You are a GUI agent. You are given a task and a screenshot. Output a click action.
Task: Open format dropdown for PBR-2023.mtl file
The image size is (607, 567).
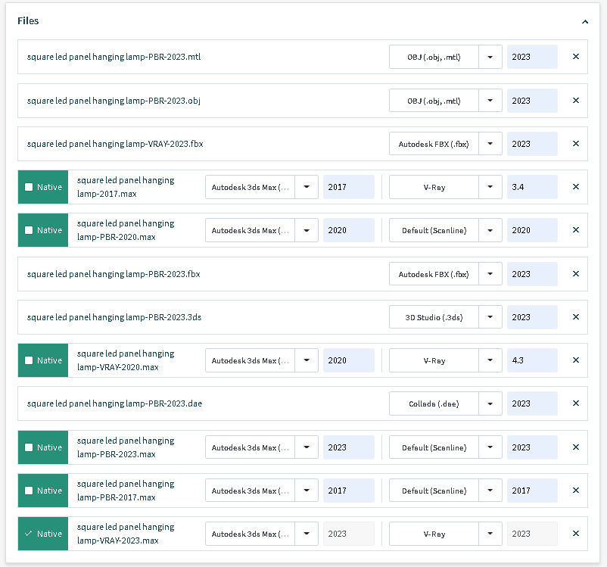pos(490,57)
